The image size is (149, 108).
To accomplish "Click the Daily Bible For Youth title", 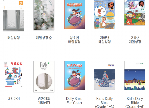I will tap(74, 101).
